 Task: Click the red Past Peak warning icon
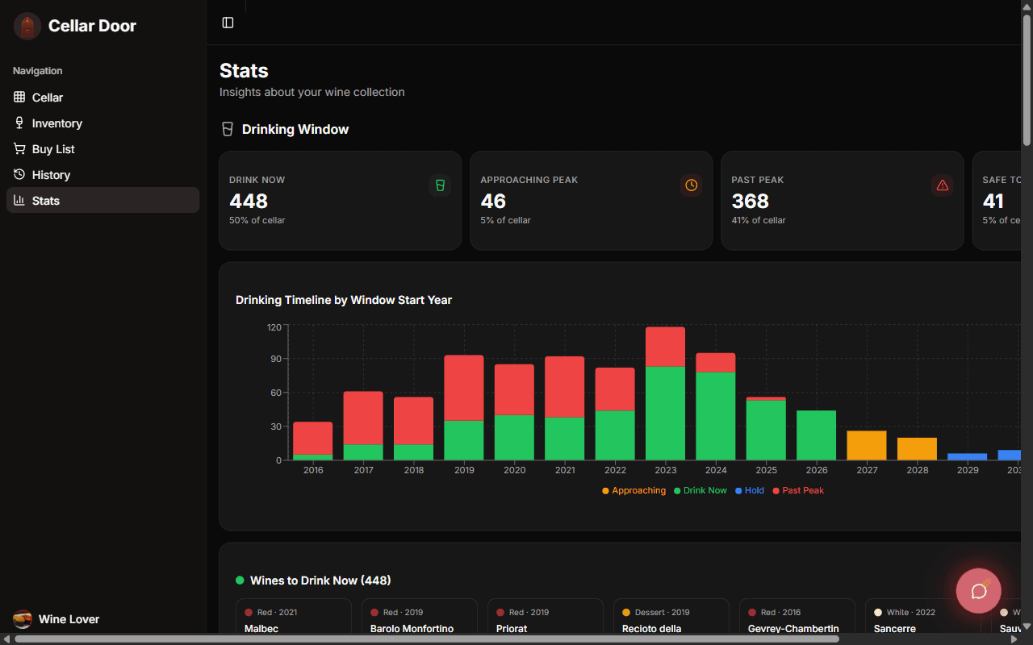(x=942, y=185)
